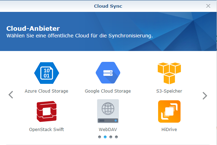
Task: Click the Cloud Sync title bar
Action: pyautogui.click(x=108, y=6)
